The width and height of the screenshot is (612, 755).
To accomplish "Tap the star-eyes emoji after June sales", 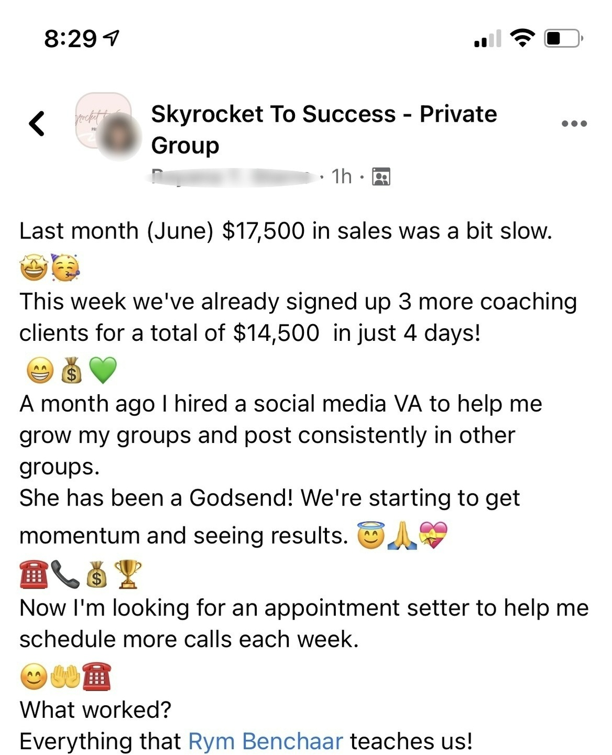I will pos(34,268).
